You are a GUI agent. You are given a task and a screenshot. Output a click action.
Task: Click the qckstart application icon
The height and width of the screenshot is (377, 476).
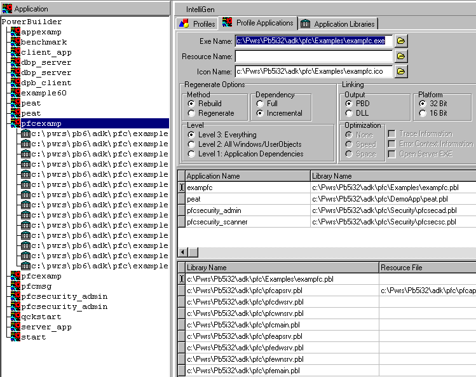tap(15, 317)
